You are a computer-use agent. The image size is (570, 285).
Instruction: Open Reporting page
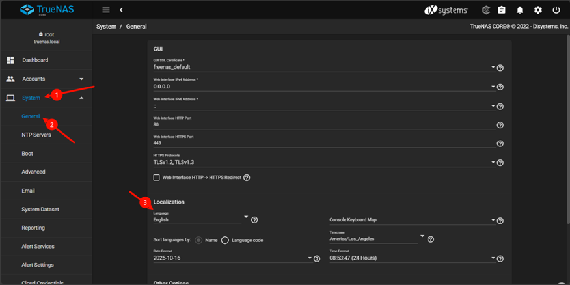coord(33,228)
